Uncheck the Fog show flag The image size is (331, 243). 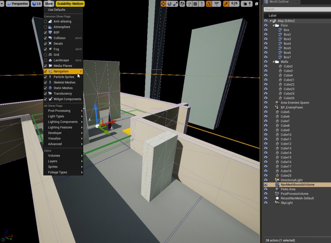pos(46,49)
